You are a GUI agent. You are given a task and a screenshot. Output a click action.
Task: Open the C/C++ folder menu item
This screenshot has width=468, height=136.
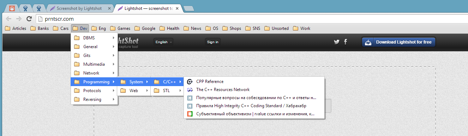tap(168, 82)
